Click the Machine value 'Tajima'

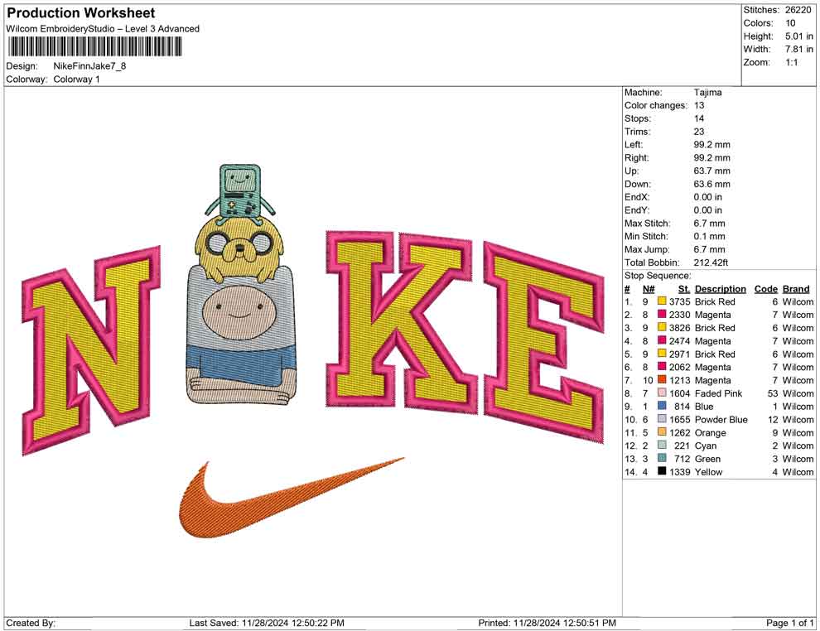(x=707, y=93)
